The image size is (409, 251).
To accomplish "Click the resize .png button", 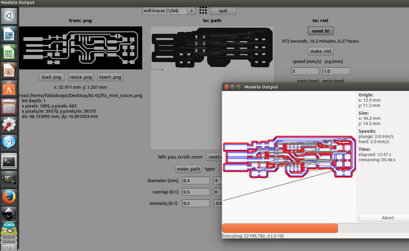I will tap(81, 77).
